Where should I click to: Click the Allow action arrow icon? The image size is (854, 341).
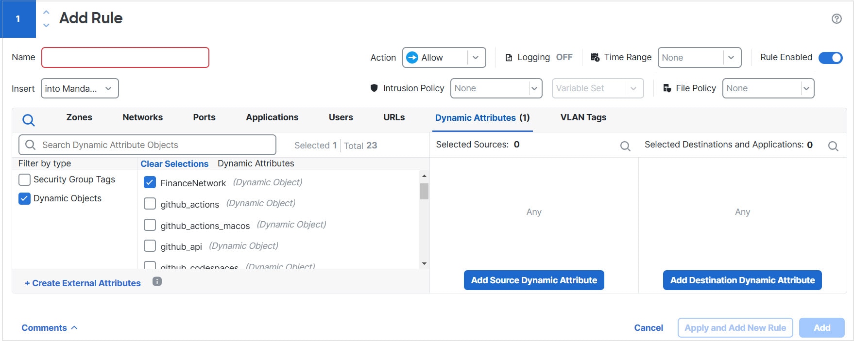coord(412,57)
